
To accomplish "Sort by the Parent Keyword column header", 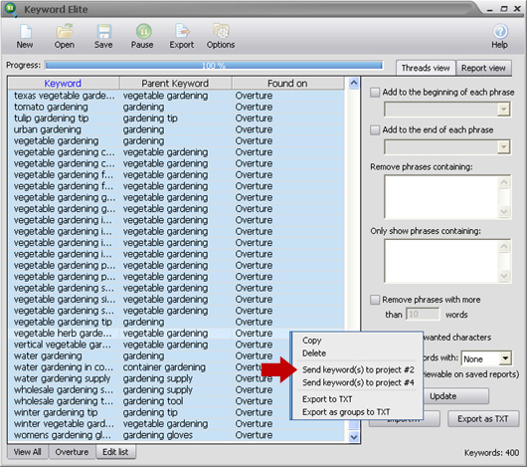I will tap(175, 83).
